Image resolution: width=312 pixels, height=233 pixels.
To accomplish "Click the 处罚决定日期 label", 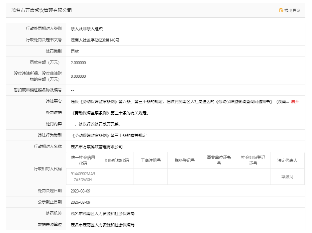I will 50,191.
